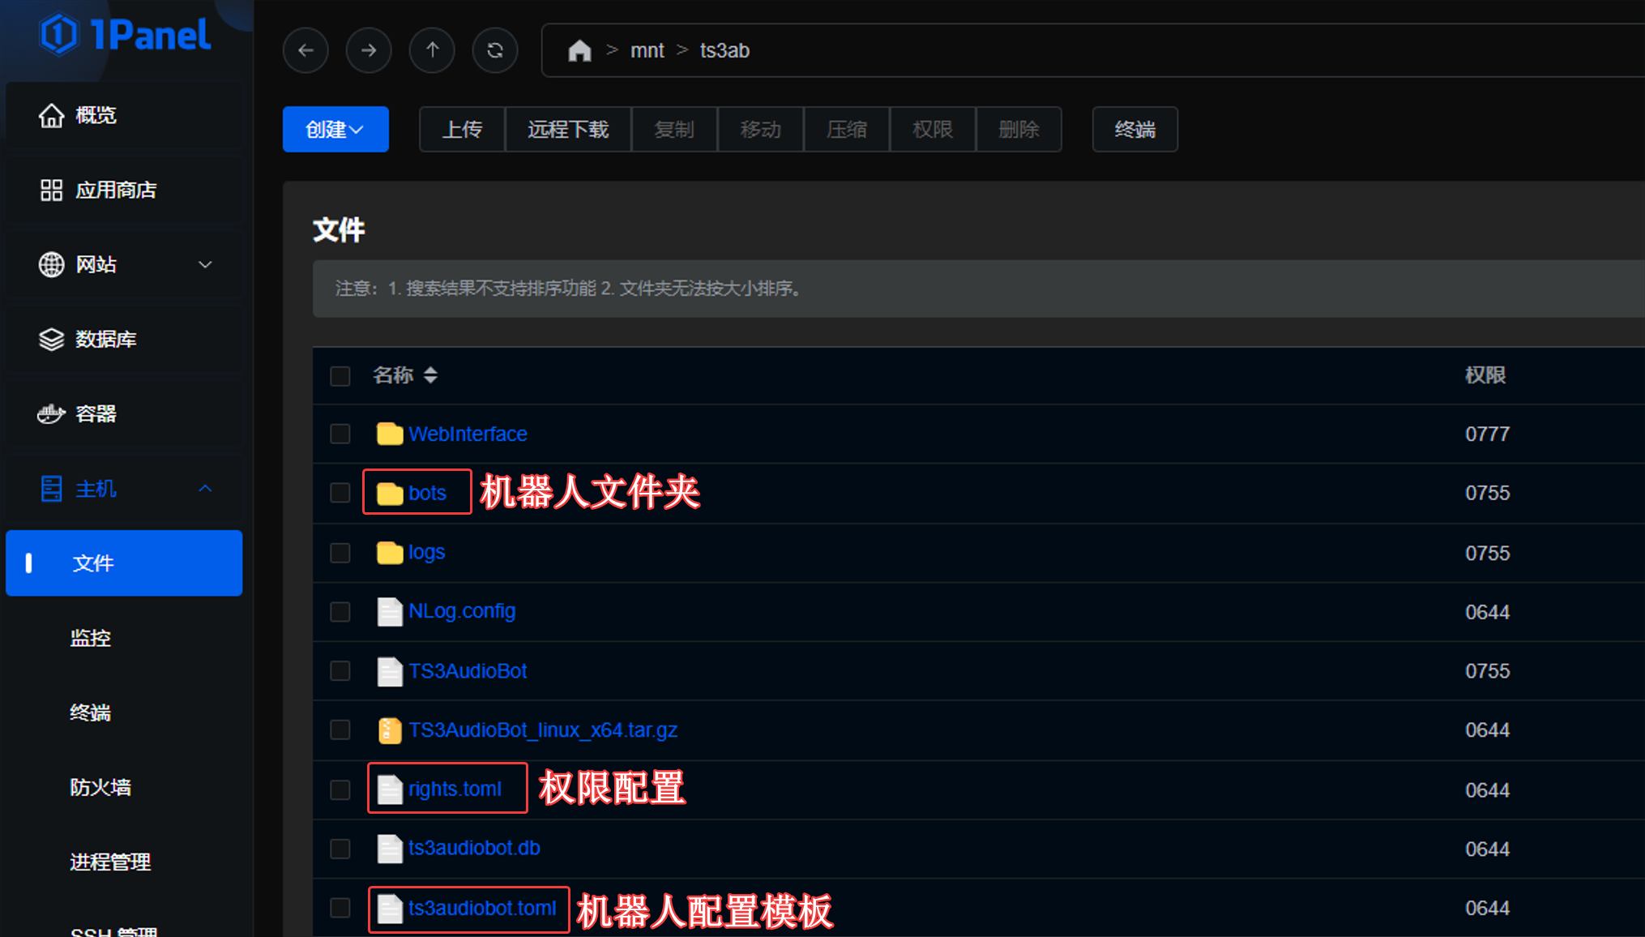Click ts3ab in the breadcrumb path
Screen dimensions: 1645x937
724,50
